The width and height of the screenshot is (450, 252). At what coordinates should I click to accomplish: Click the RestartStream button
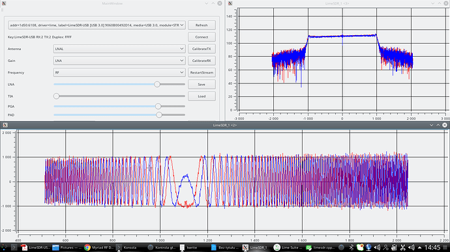point(202,72)
